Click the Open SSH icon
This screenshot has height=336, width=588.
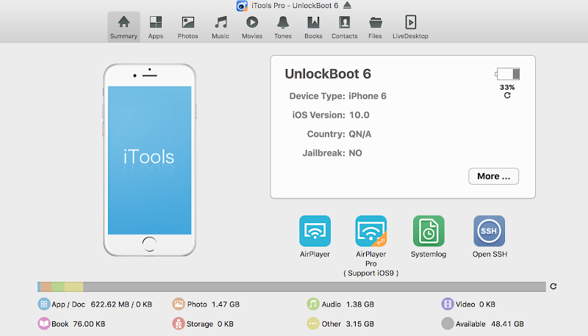[489, 231]
